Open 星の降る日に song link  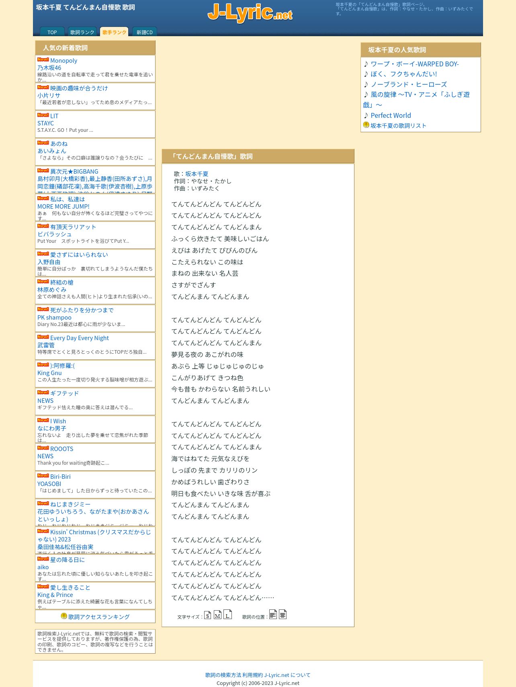[68, 560]
